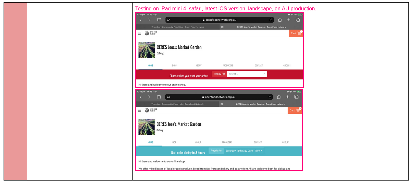Click 'Coburg' text in teal banner screenshot

[160, 130]
